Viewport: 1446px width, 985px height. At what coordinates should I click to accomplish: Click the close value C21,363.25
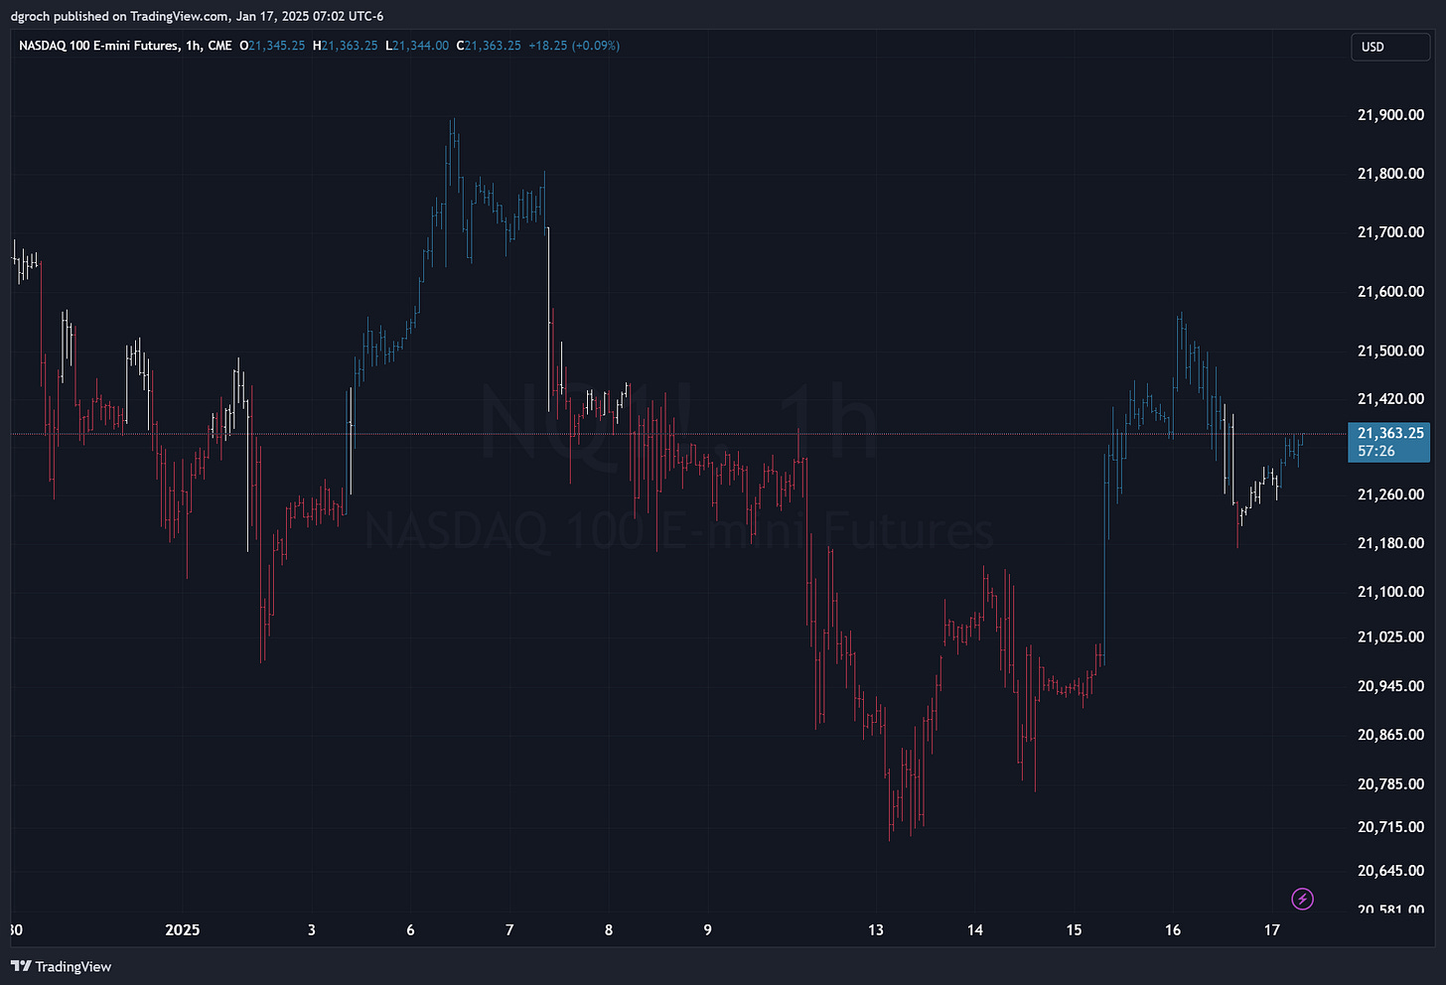click(x=489, y=46)
